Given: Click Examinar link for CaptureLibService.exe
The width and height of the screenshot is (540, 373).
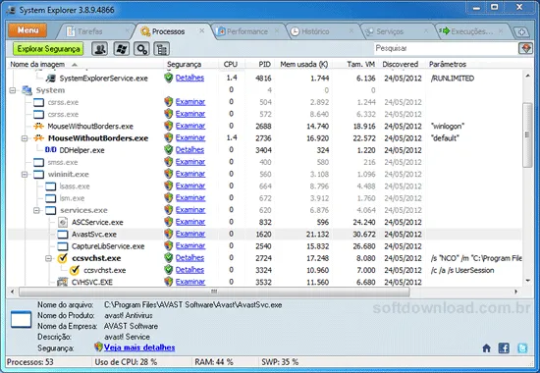Looking at the screenshot, I should click(190, 246).
